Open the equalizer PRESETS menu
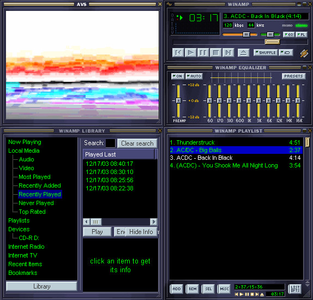 click(293, 76)
